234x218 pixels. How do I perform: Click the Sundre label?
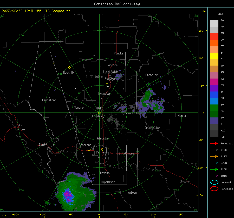tap(79, 108)
